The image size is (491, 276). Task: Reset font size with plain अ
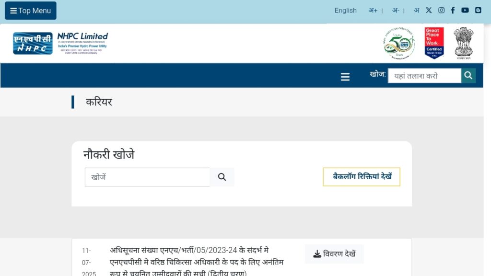pos(416,11)
